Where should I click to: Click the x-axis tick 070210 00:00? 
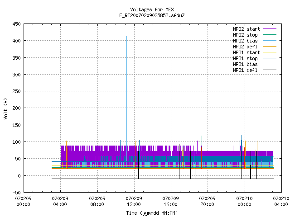245,202
